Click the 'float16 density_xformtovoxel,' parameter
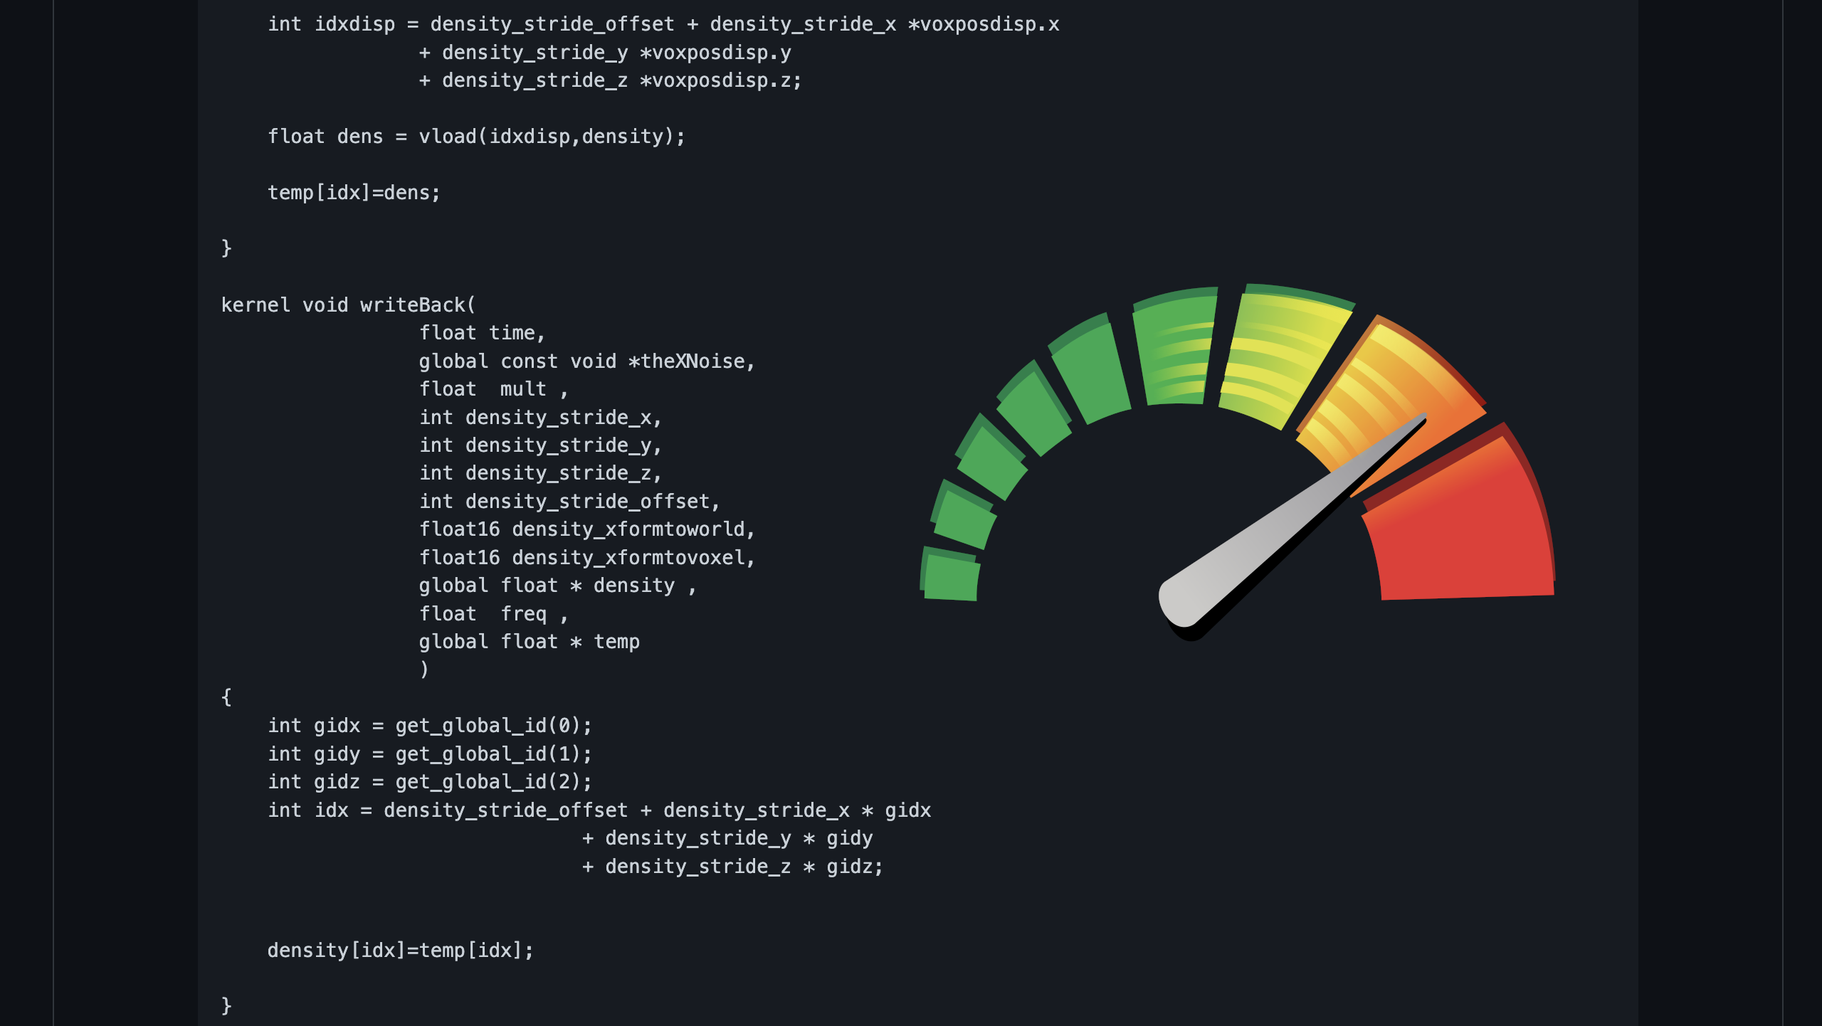Viewport: 1822px width, 1026px height. 586,558
